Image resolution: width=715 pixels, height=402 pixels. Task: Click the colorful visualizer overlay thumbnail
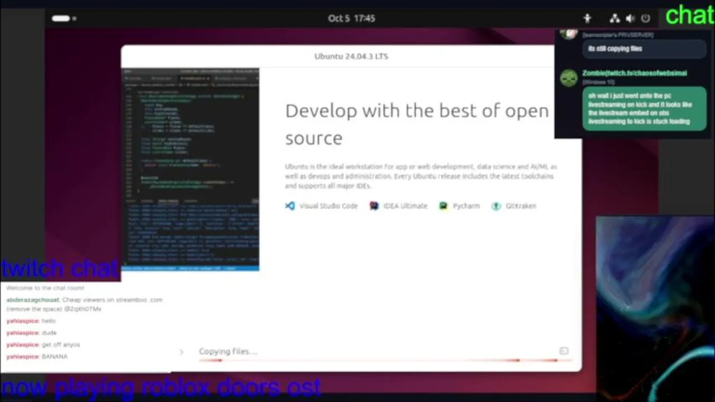pyautogui.click(x=655, y=309)
